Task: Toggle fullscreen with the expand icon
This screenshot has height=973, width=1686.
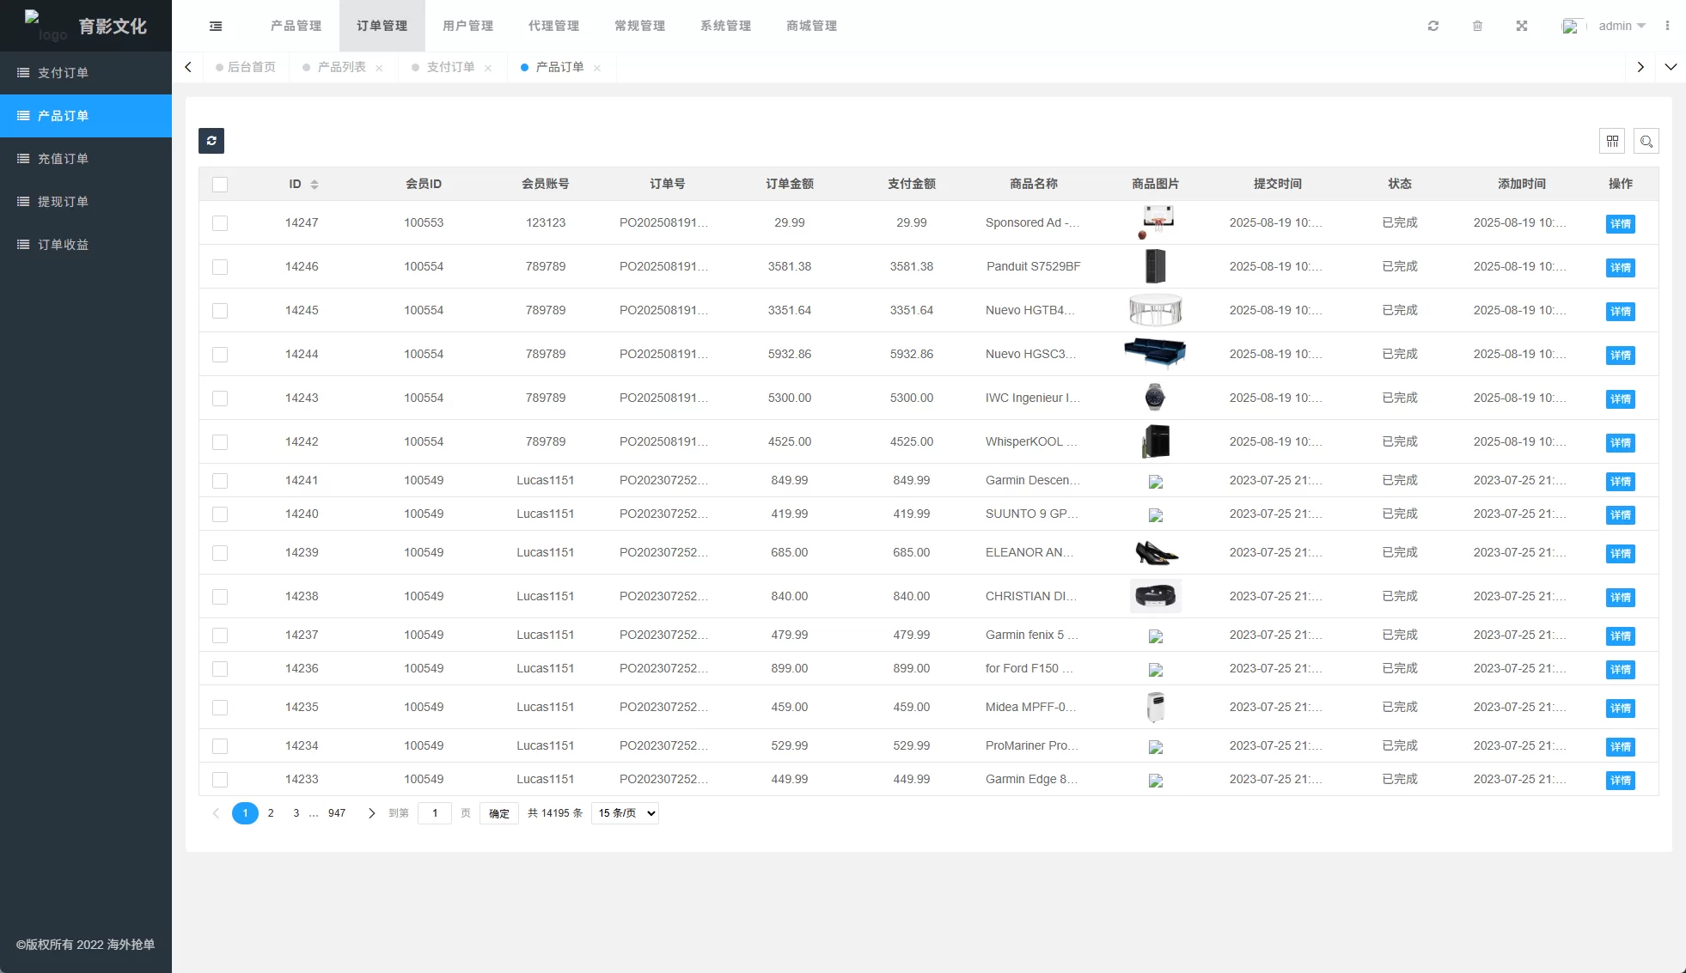Action: 1522,26
